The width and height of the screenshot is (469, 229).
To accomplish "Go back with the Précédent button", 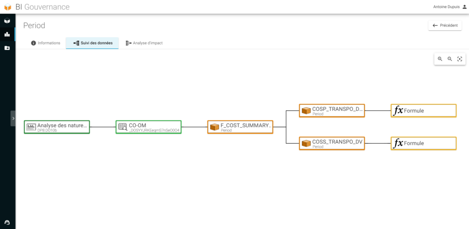I will [445, 25].
